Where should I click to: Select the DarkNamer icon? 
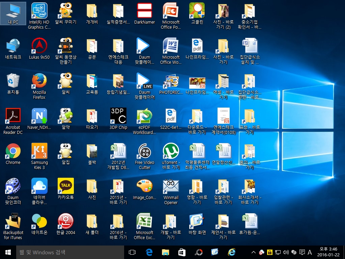pyautogui.click(x=144, y=13)
